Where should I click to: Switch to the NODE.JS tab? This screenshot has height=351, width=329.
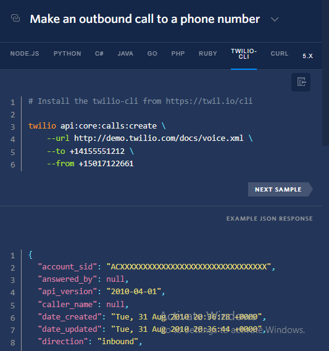(25, 54)
